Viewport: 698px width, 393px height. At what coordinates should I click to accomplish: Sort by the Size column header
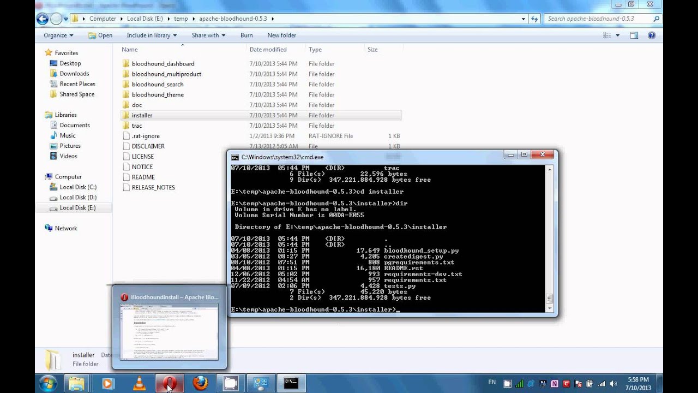pos(372,50)
